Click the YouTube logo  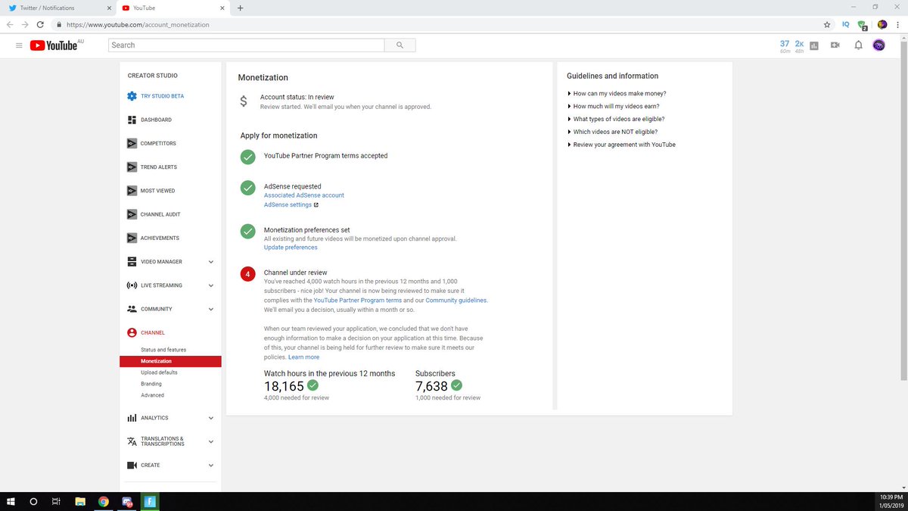click(x=54, y=45)
